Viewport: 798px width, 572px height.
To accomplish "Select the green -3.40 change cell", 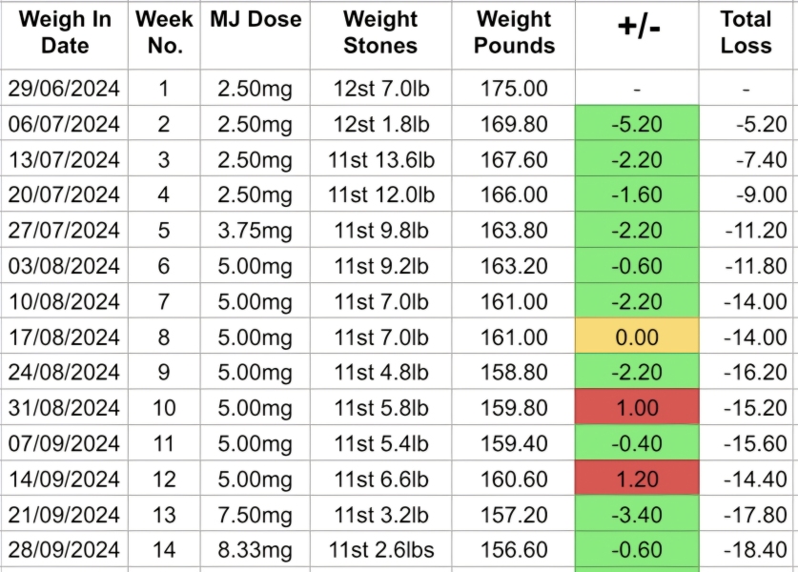I will (x=637, y=515).
